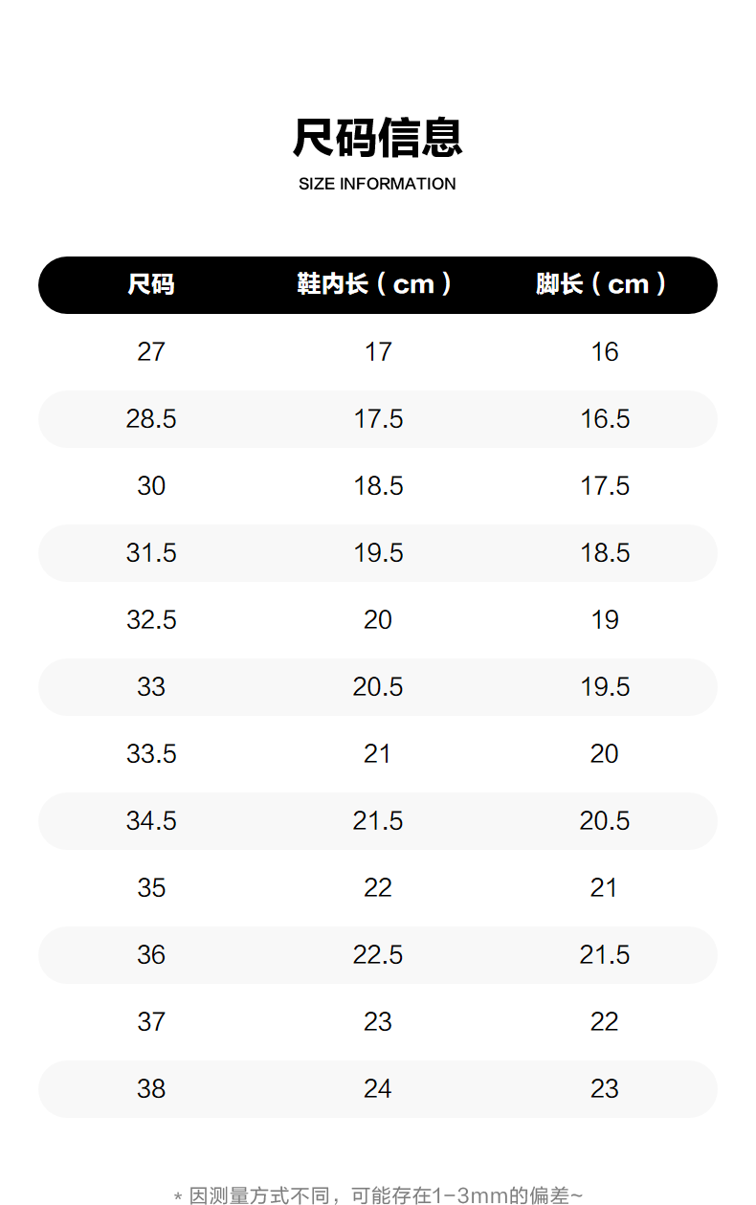Click foot length 21 in size 35 row
756x1205 pixels.
point(604,888)
